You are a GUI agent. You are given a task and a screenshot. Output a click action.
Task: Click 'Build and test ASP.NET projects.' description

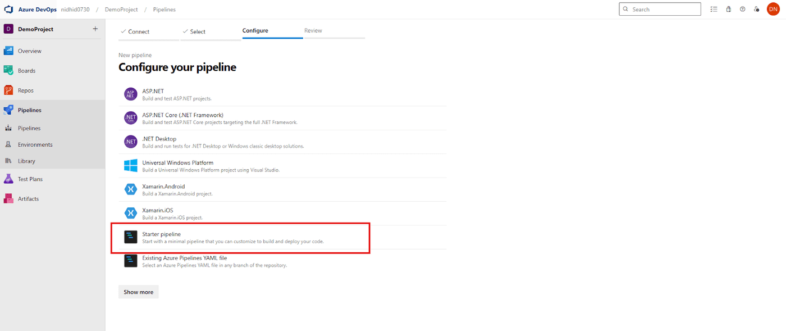coord(177,98)
